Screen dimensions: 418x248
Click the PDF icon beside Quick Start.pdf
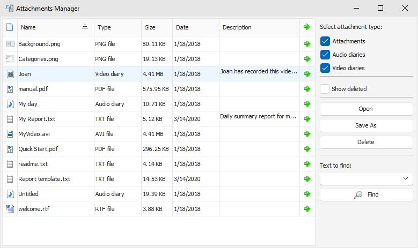10,149
